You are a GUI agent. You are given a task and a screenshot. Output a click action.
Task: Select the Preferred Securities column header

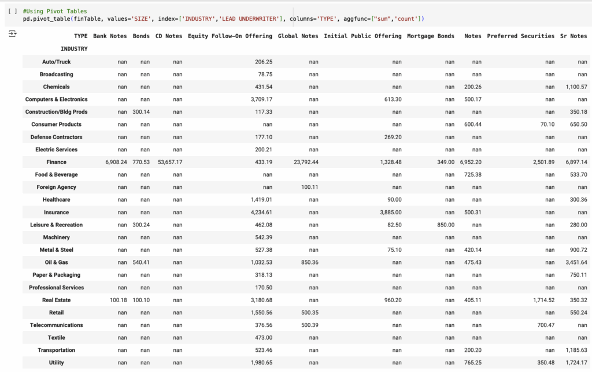pos(520,36)
